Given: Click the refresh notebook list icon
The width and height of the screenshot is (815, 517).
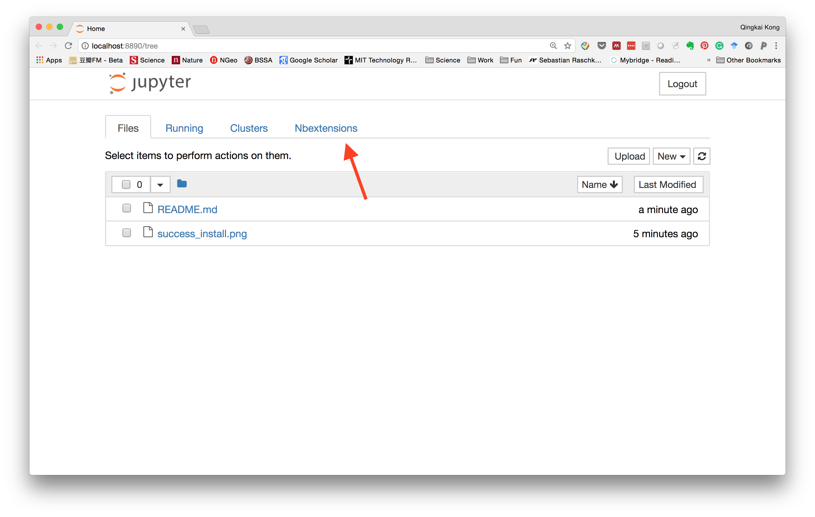Looking at the screenshot, I should click(x=701, y=156).
